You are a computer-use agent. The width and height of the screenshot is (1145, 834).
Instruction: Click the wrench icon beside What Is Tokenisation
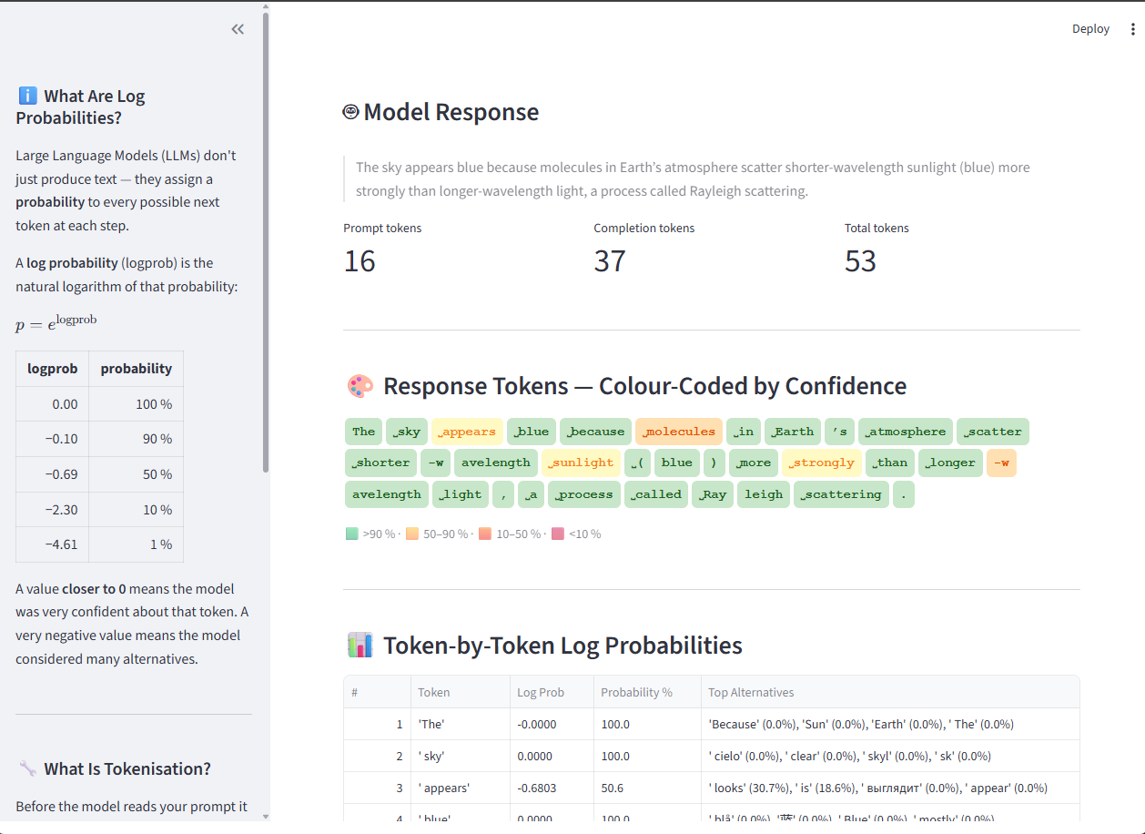(25, 768)
